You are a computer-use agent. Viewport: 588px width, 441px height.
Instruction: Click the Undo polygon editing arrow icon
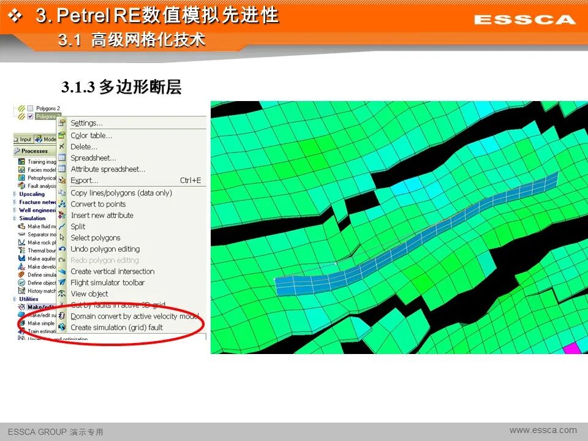pos(62,249)
